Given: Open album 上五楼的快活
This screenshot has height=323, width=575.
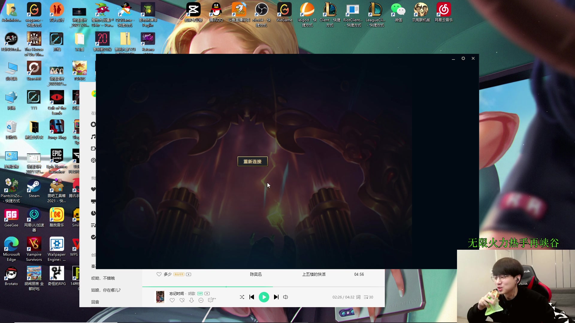Looking at the screenshot, I should tap(314, 274).
